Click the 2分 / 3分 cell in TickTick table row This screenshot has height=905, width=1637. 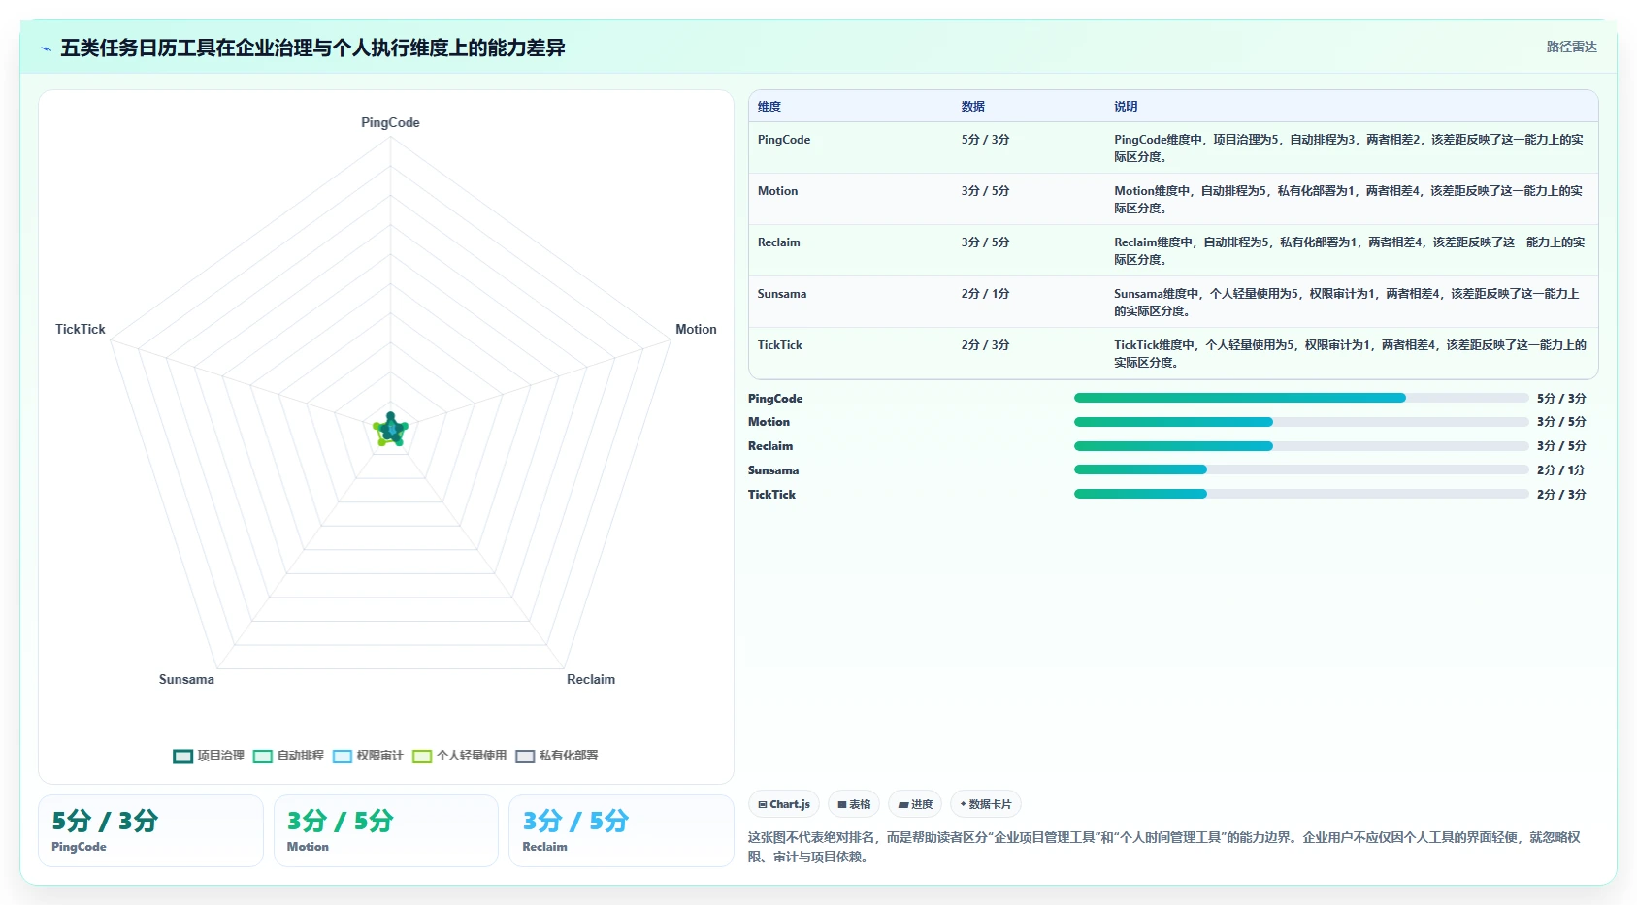(985, 345)
